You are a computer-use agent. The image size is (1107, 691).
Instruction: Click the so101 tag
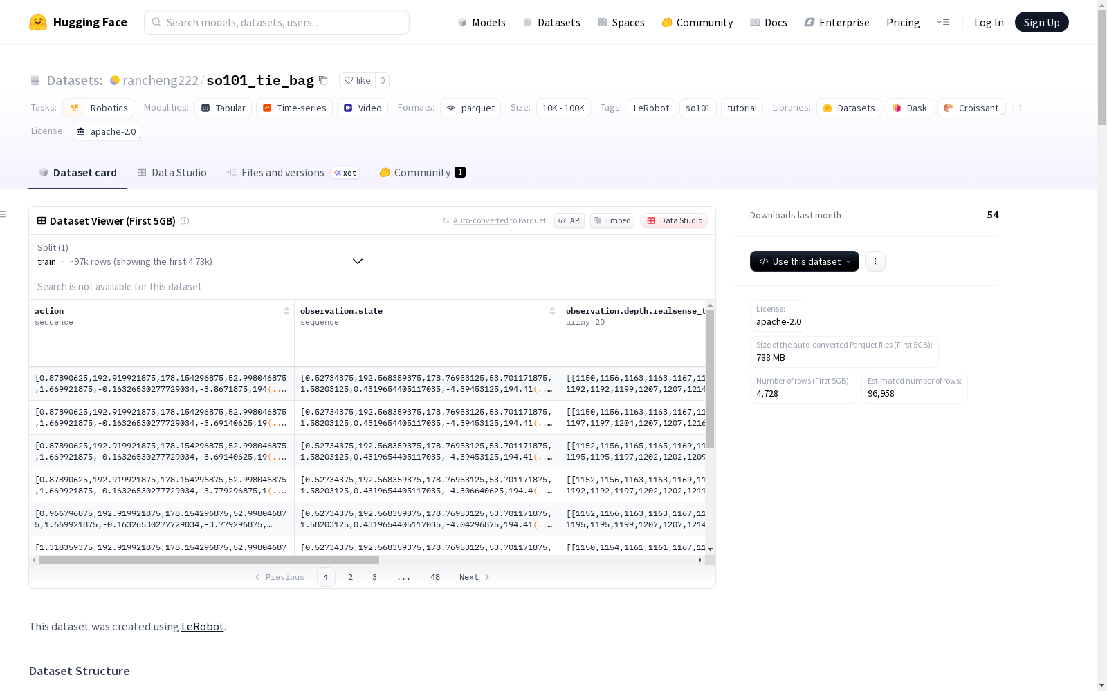(697, 108)
